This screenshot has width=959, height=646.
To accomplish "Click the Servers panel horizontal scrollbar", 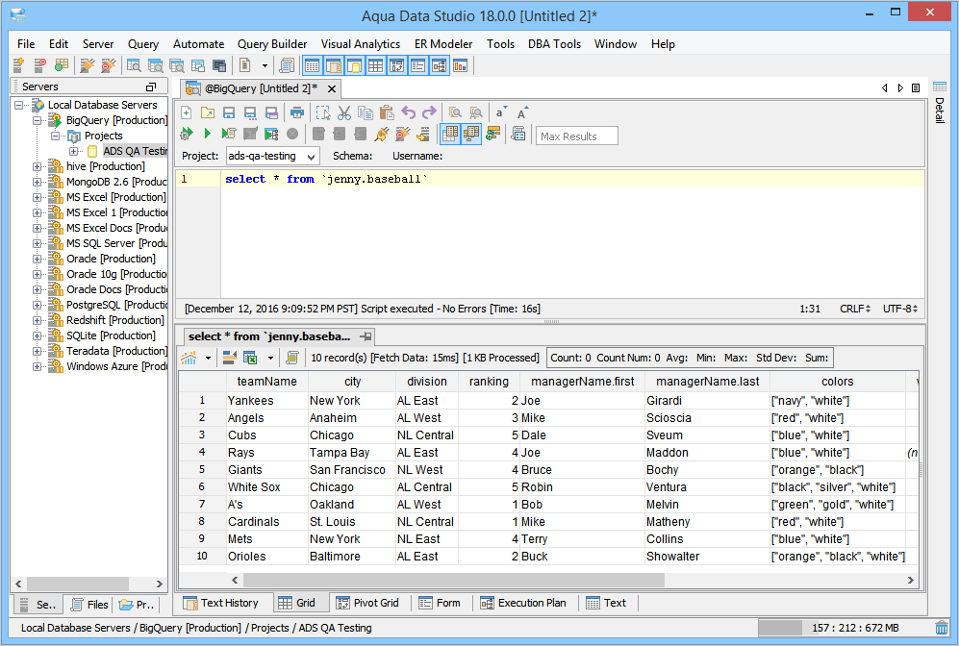I will [78, 584].
